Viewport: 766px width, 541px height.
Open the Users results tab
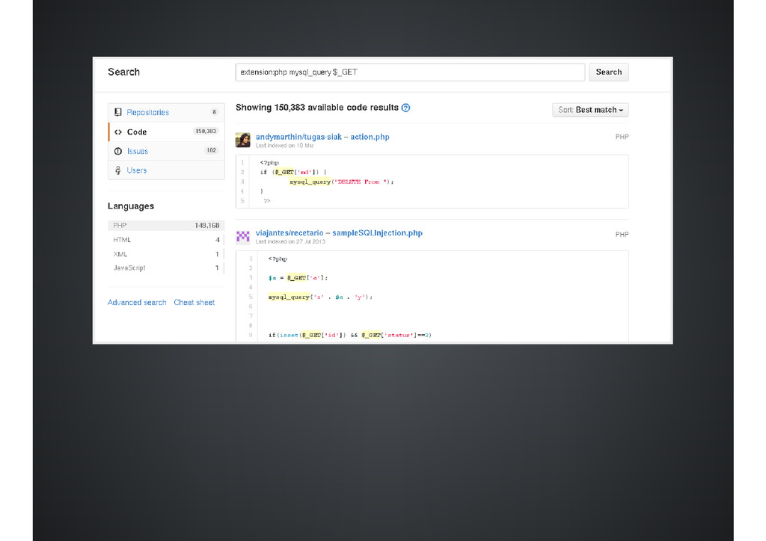[x=166, y=170]
